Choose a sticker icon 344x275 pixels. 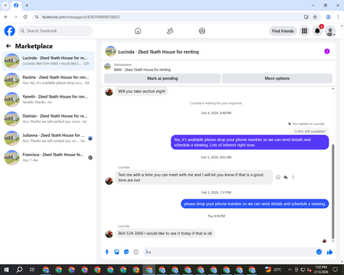[127, 252]
